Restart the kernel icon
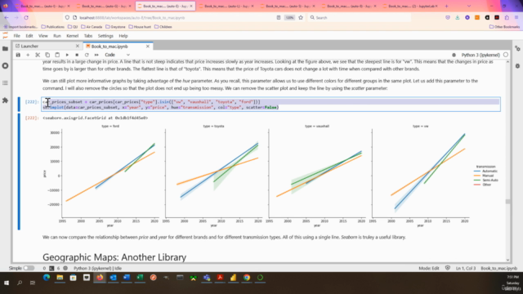 [x=87, y=55]
